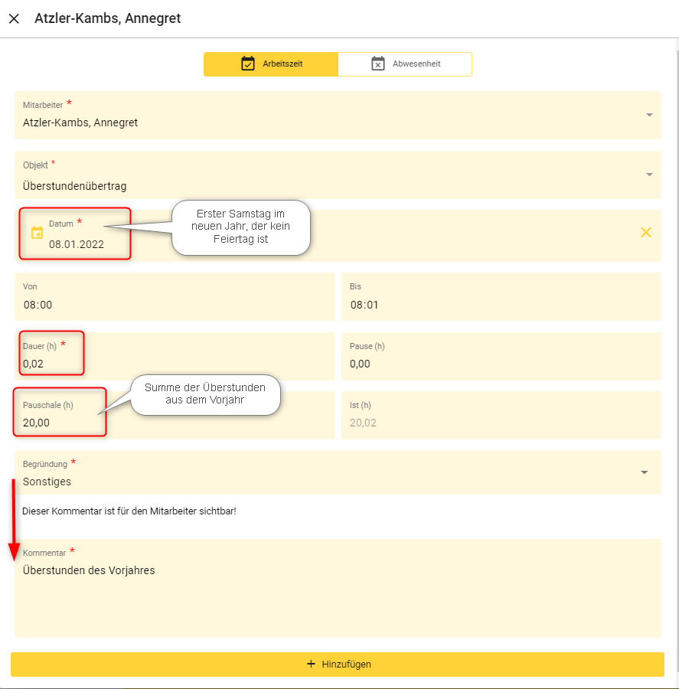Viewport: 679px width, 689px height.
Task: Switch to the Abwesenheit tab
Action: click(x=405, y=64)
